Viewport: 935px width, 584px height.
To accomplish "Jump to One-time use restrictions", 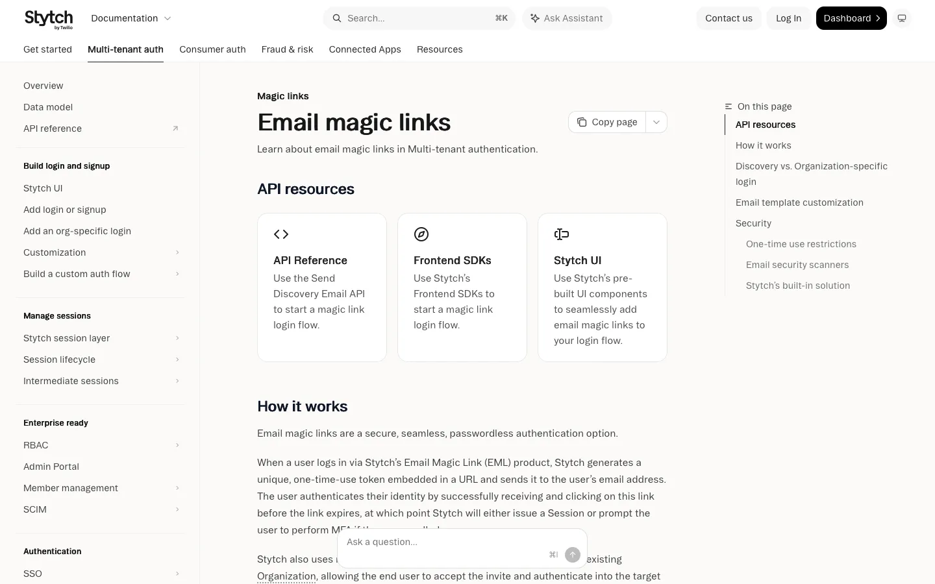I will click(x=801, y=244).
